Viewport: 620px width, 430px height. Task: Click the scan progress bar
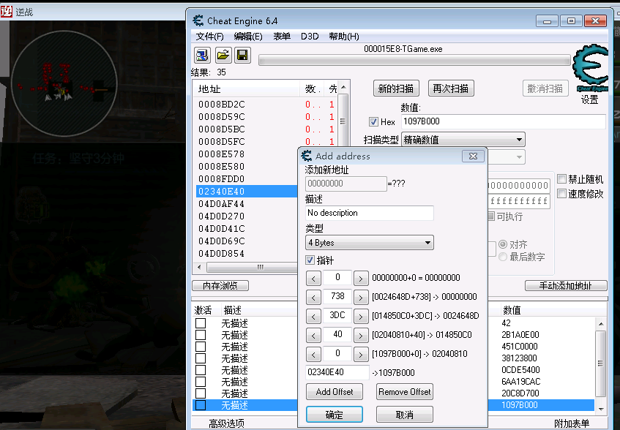[414, 60]
